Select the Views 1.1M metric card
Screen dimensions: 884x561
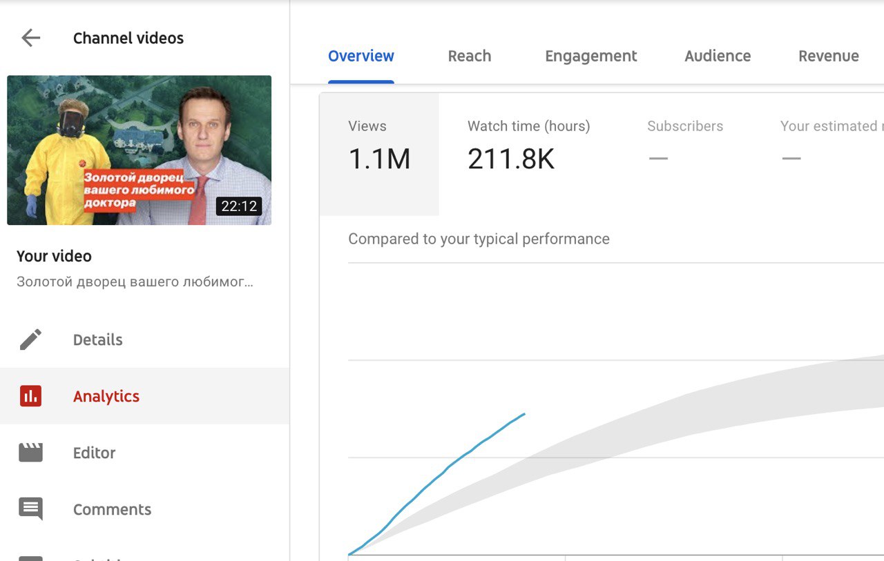[379, 155]
